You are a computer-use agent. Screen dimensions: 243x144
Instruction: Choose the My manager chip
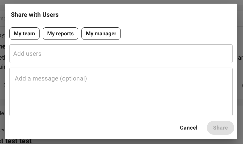click(101, 34)
